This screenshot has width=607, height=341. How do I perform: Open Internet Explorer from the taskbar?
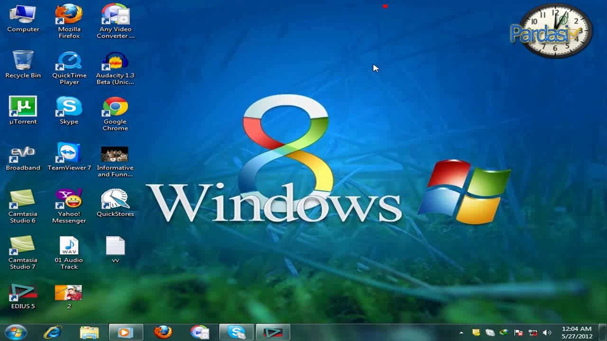(x=52, y=332)
